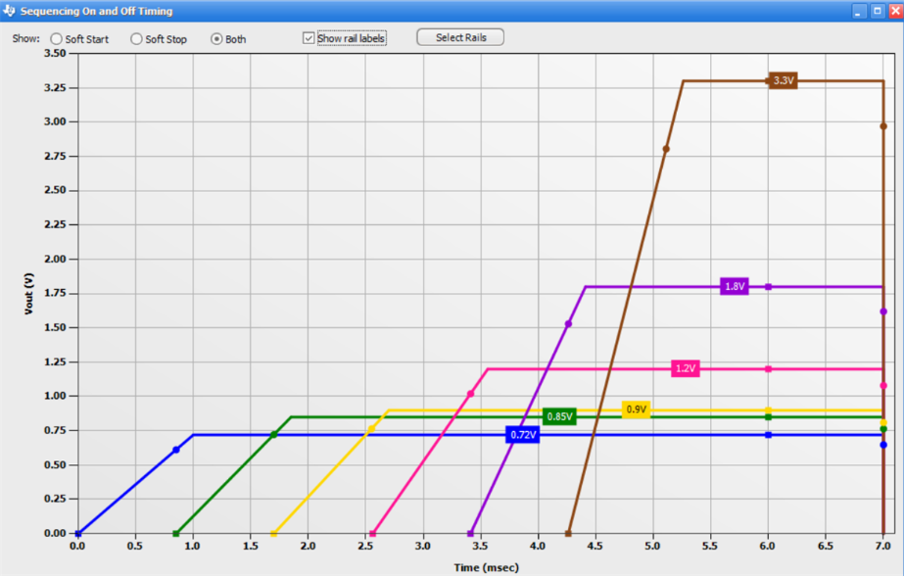
Task: Minimize the Sequencing timing window
Action: [859, 11]
